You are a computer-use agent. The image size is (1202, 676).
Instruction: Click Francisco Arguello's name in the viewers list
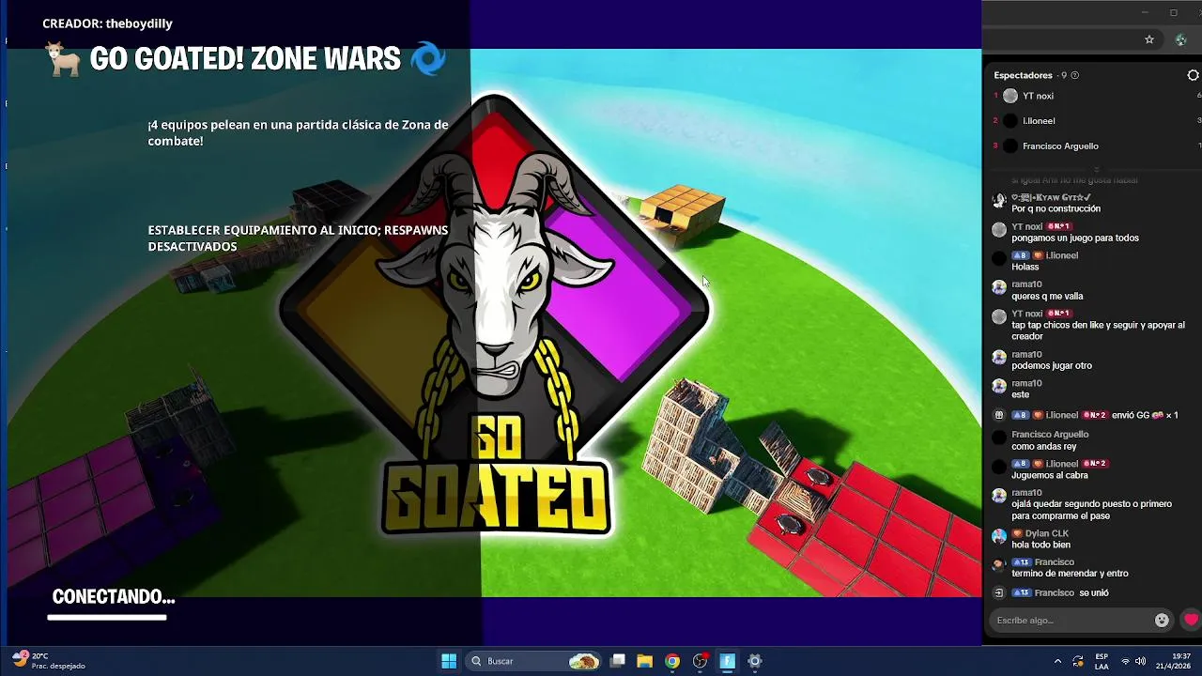click(1060, 146)
